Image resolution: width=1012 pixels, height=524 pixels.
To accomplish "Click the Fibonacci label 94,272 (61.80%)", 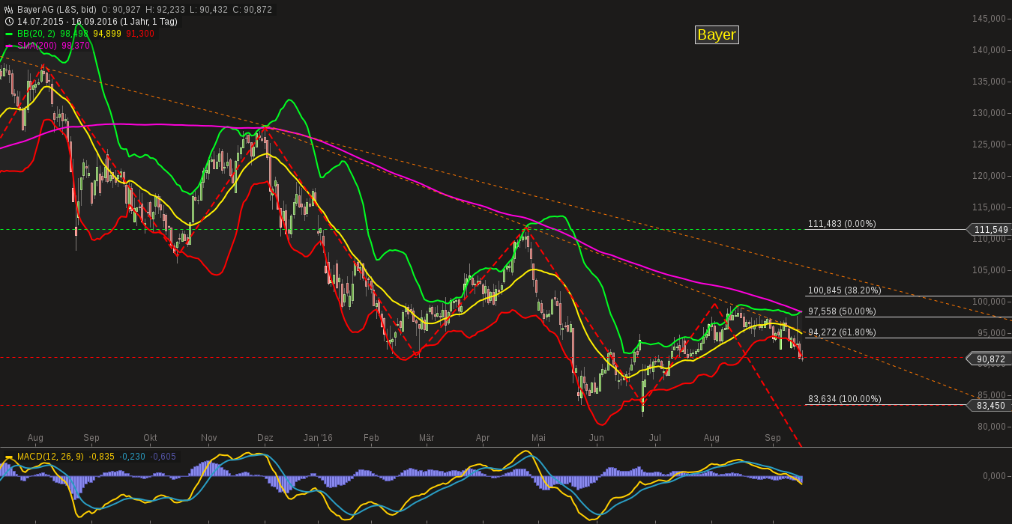I will 842,332.
